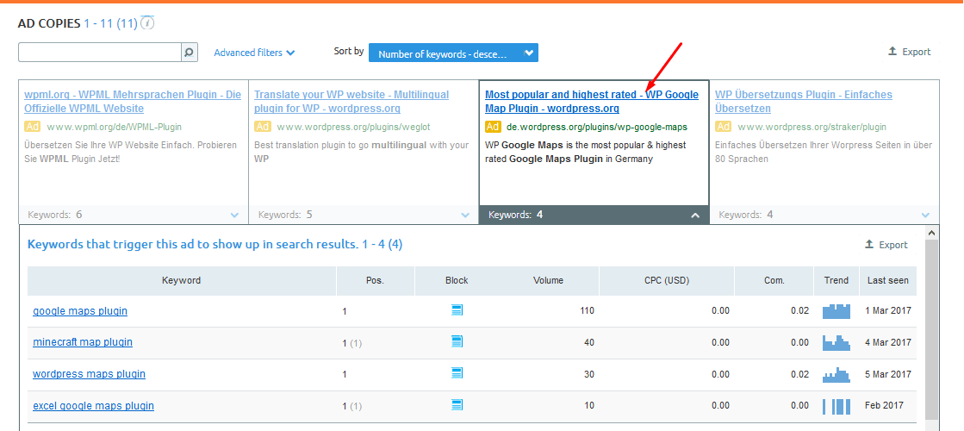This screenshot has width=964, height=431.
Task: Select last seen date 5 Mar 2017
Action: point(888,374)
